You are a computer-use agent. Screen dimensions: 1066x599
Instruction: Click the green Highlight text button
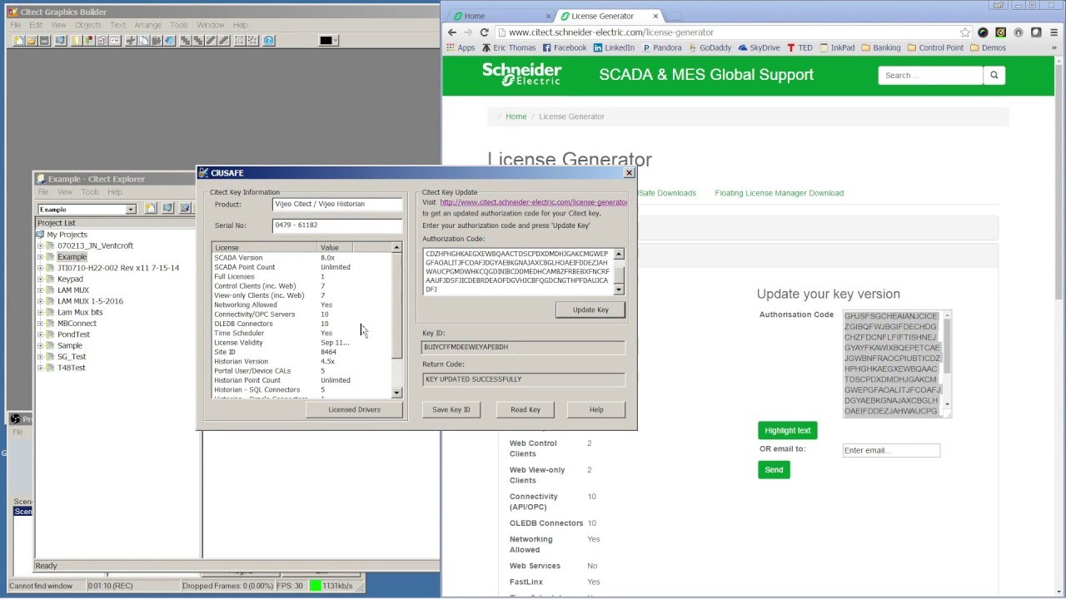[x=787, y=430]
